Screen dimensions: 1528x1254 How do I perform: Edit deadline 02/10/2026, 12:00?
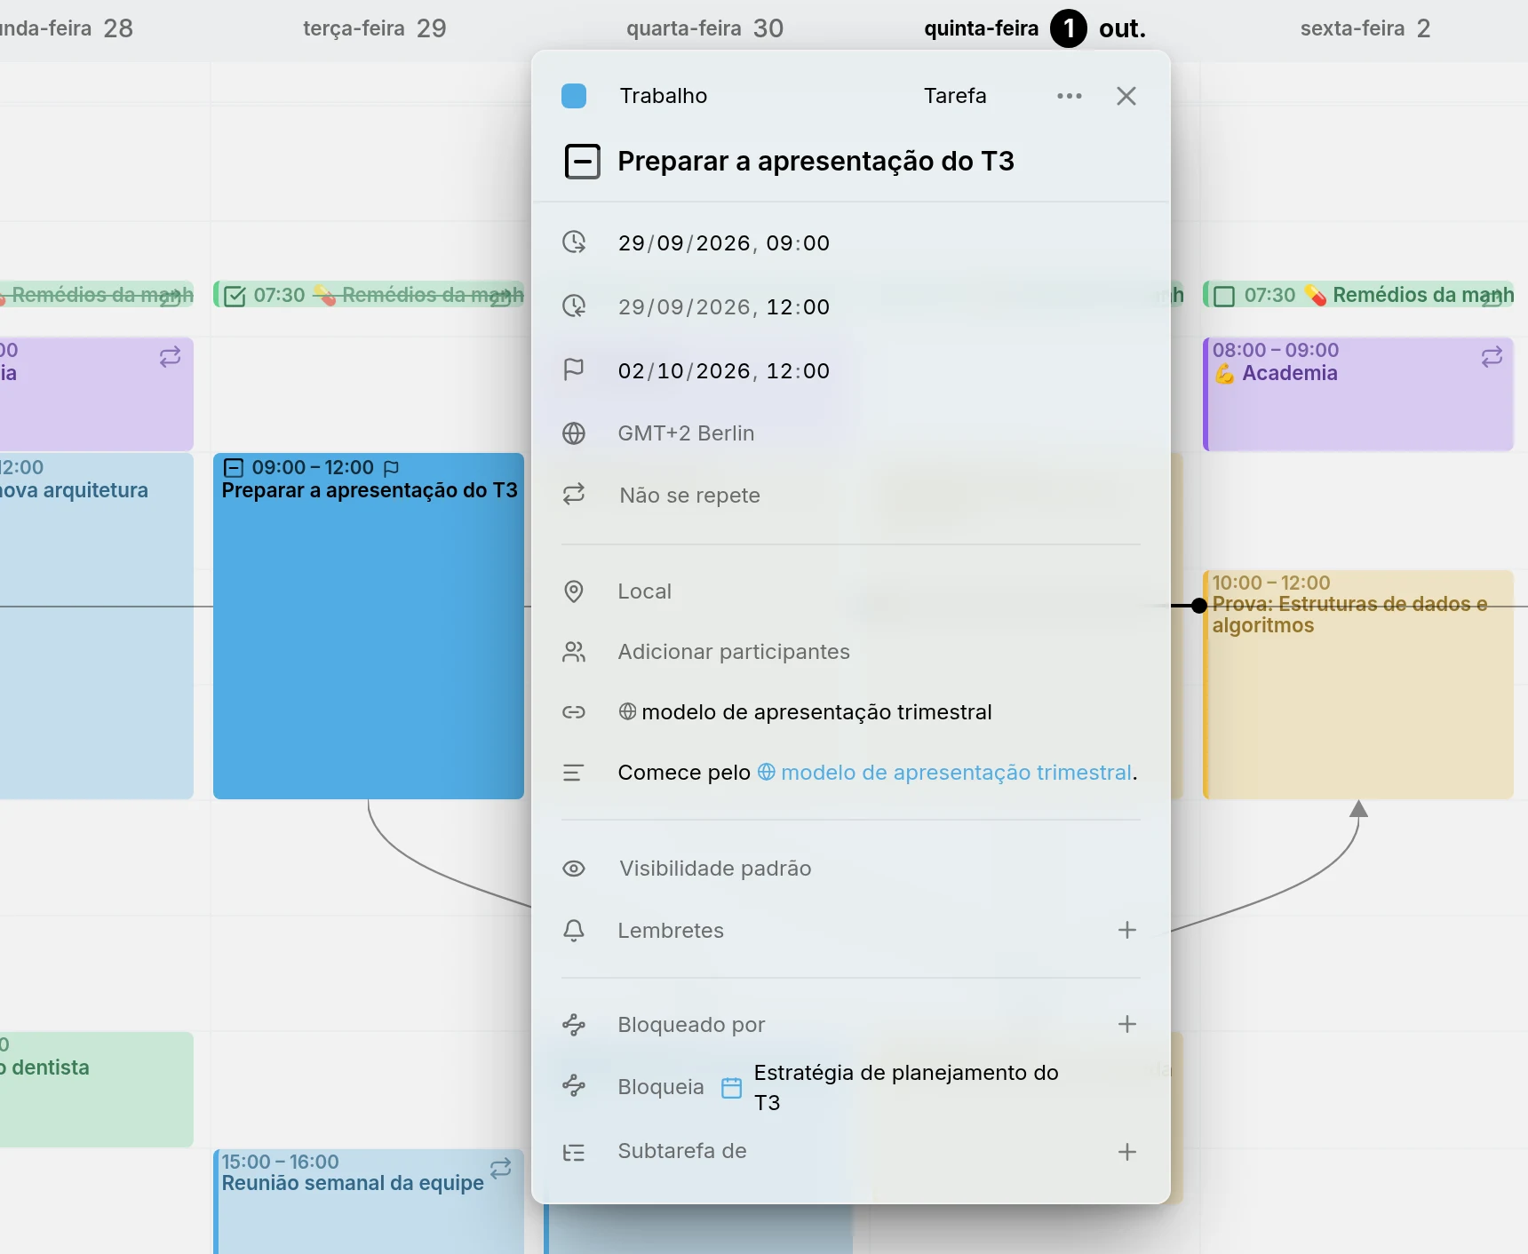pyautogui.click(x=724, y=371)
